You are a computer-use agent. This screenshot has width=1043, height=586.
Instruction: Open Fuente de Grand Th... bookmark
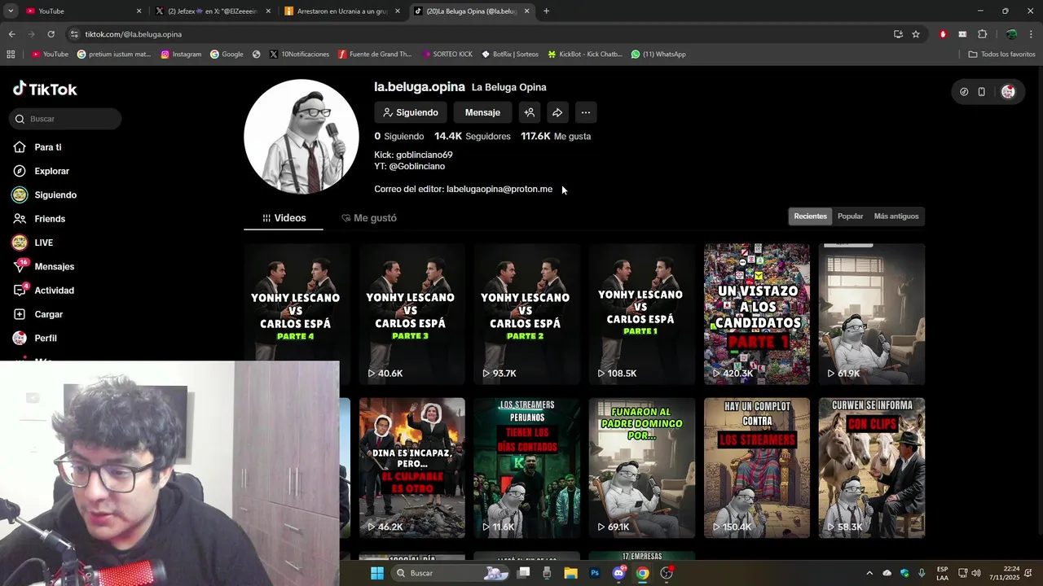pos(375,55)
